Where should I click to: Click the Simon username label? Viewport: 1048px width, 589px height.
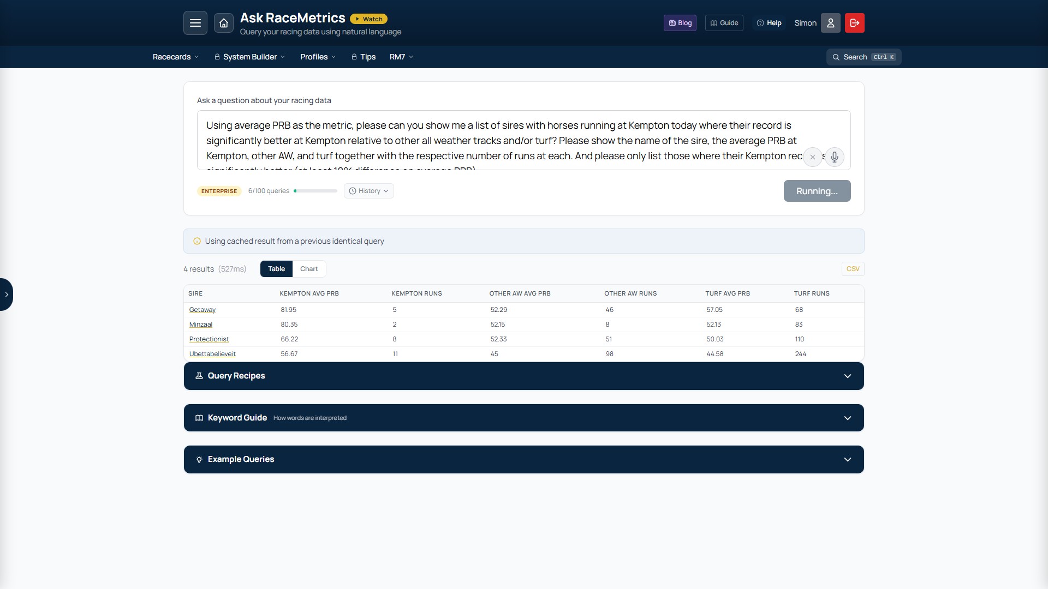(805, 23)
